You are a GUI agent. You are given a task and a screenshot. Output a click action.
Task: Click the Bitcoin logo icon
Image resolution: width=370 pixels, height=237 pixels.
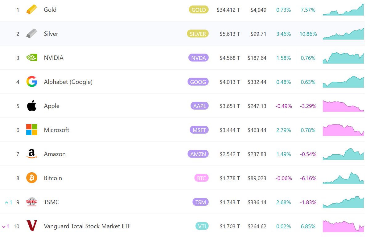(x=31, y=178)
